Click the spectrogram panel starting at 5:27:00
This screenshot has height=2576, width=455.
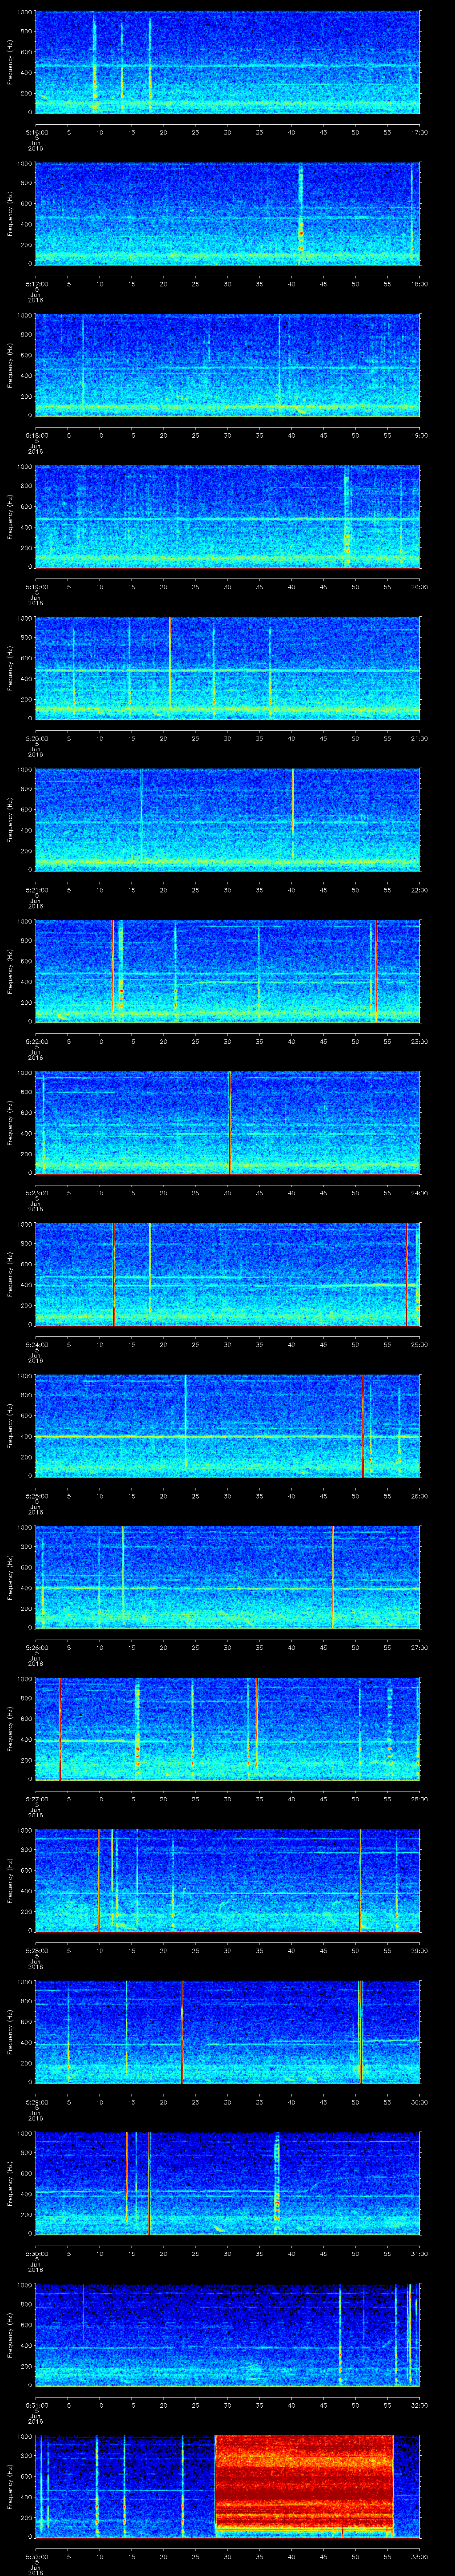click(x=227, y=1729)
